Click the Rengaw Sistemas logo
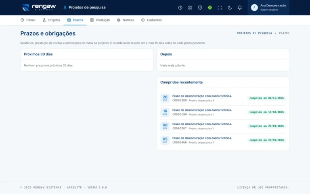Viewport: 310px width, 194px height. pyautogui.click(x=39, y=8)
